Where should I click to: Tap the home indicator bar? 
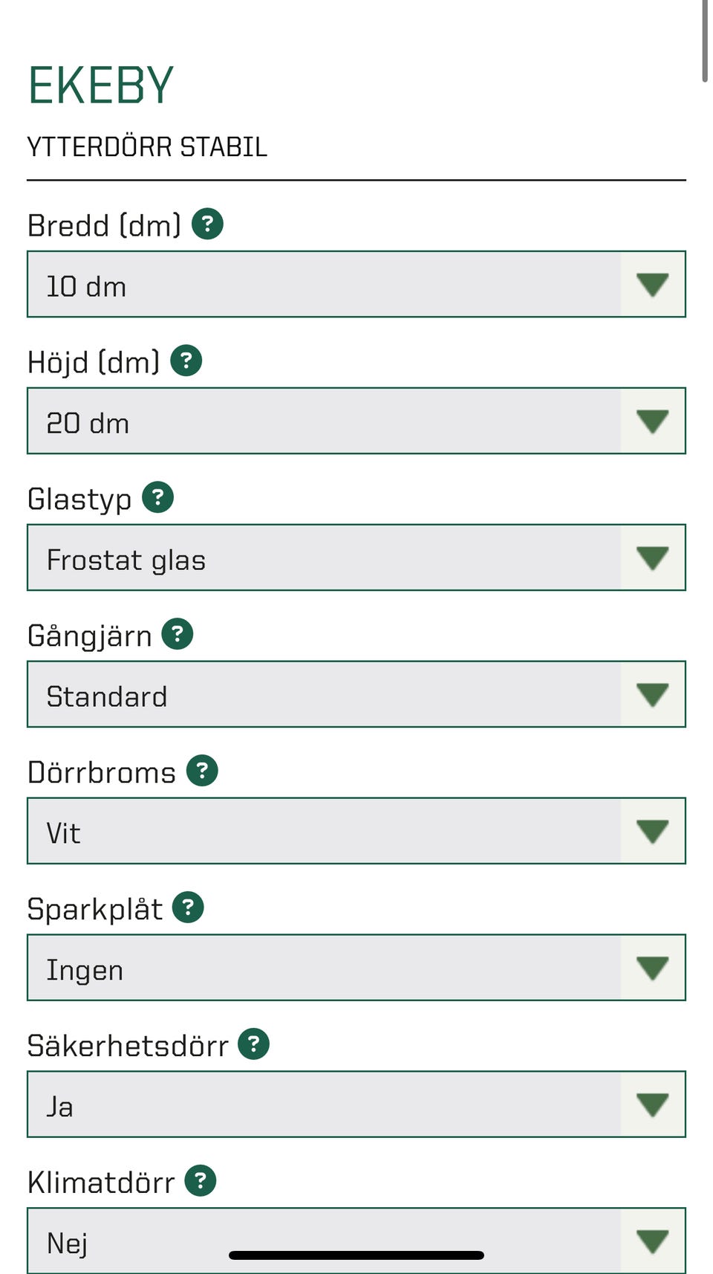pos(356,1255)
